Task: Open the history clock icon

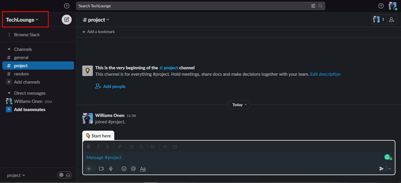Action: [x=67, y=6]
